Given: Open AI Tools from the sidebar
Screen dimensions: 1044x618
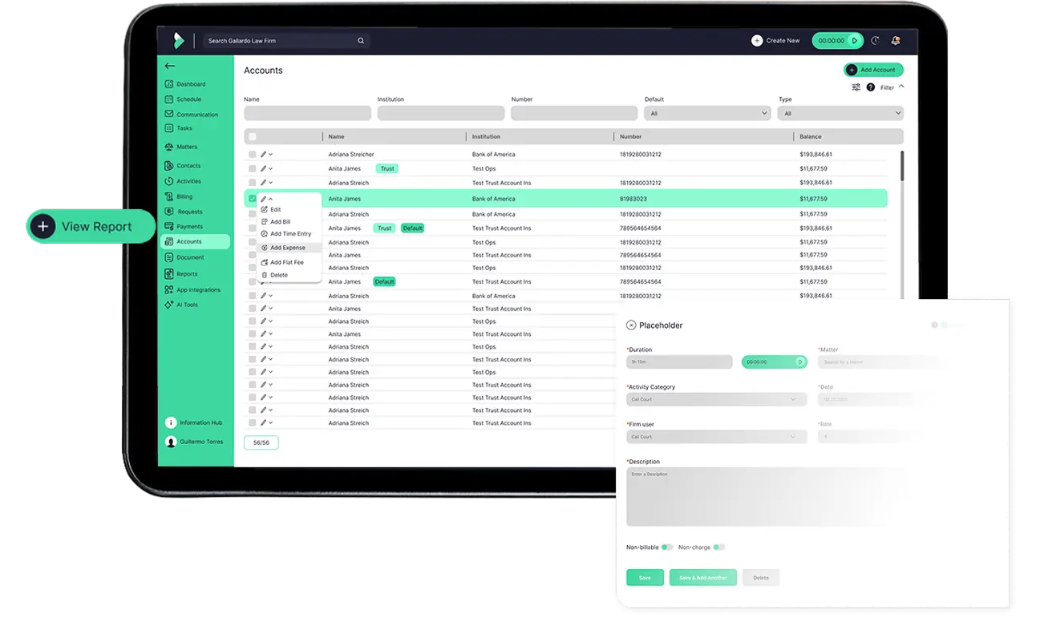Looking at the screenshot, I should tap(186, 305).
